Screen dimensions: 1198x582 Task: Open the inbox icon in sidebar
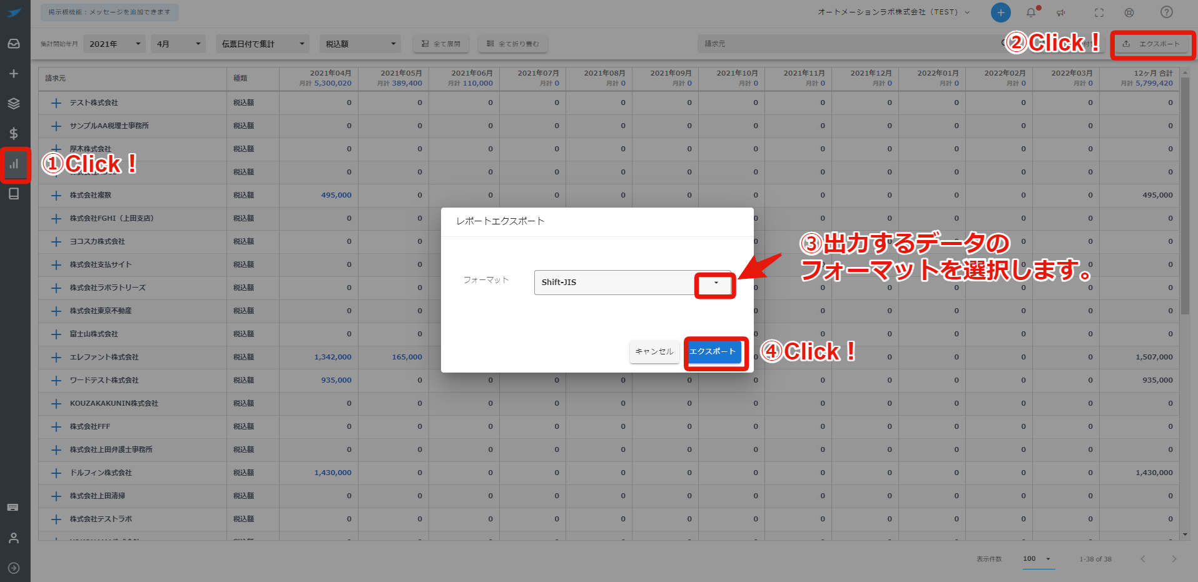[14, 44]
